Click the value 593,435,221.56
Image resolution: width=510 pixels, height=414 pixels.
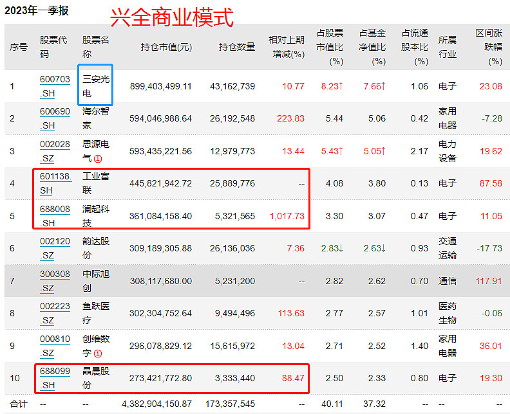coord(161,151)
